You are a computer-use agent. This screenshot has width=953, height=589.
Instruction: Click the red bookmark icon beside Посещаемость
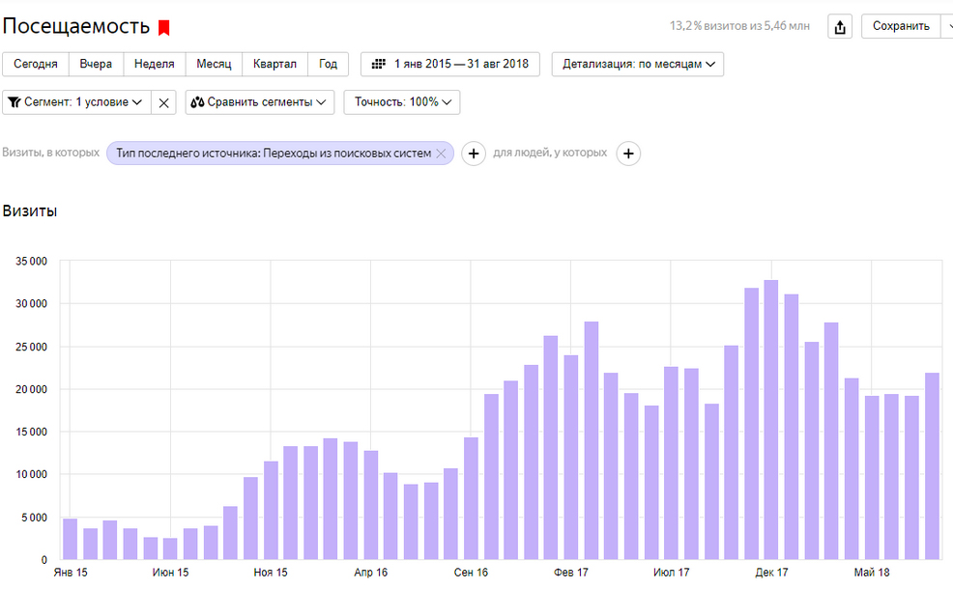click(x=163, y=27)
